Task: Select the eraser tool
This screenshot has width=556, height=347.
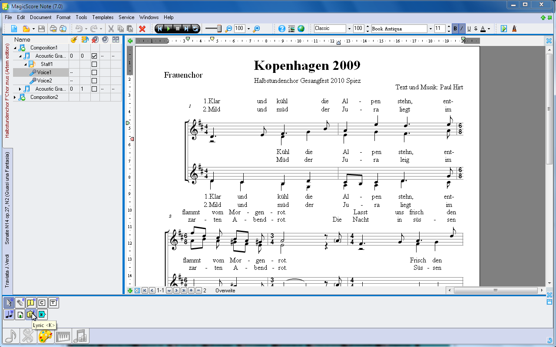Action: (20, 302)
